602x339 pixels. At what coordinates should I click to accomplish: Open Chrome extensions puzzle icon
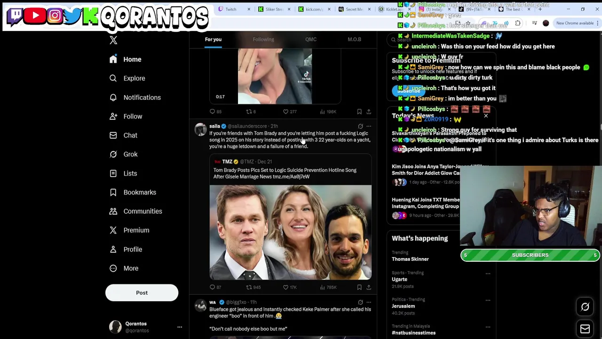coord(518,23)
